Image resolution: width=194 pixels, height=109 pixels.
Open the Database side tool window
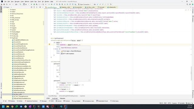coord(193,19)
